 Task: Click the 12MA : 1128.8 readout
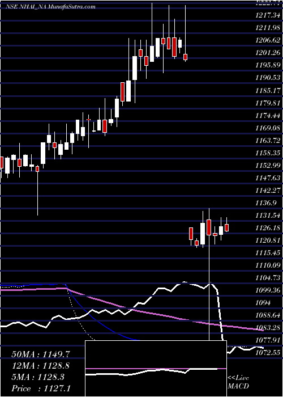[x=41, y=366]
